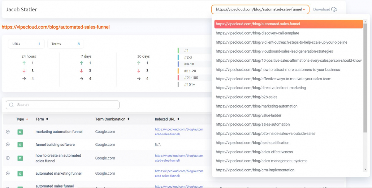Expand the automated marketing funnel row
372x188 pixels.
(8, 173)
